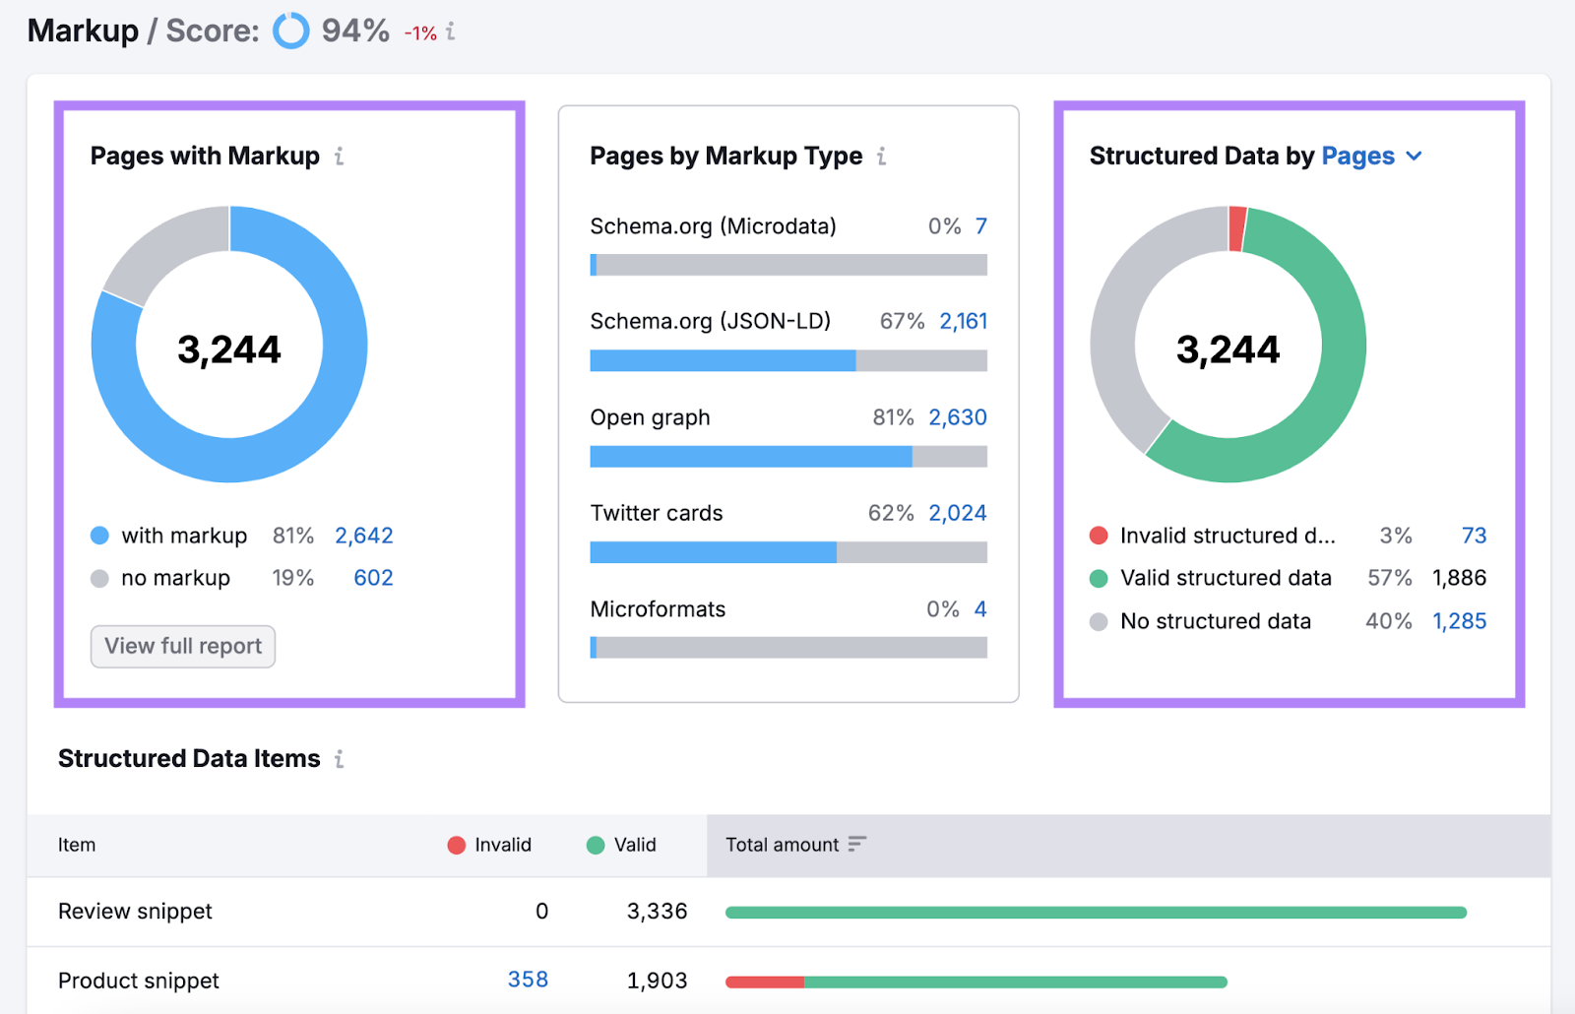Click the chevron arrow next to Pages
The height and width of the screenshot is (1014, 1575).
pos(1415,157)
